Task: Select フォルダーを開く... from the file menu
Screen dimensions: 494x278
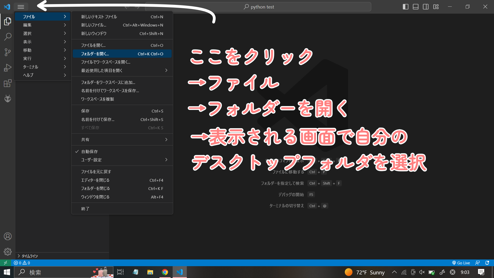Action: [x=95, y=54]
